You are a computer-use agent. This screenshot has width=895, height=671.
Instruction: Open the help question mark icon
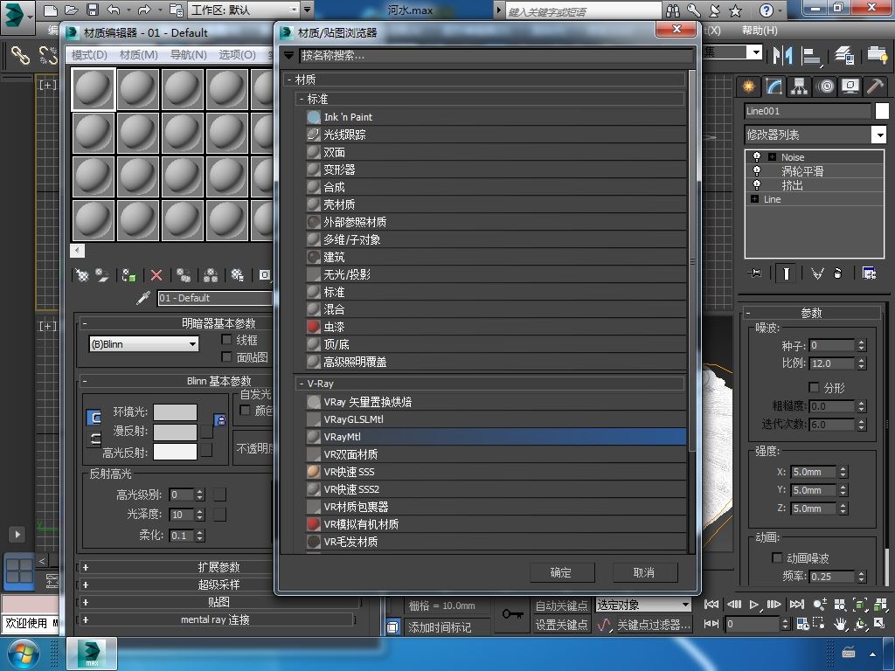point(767,10)
